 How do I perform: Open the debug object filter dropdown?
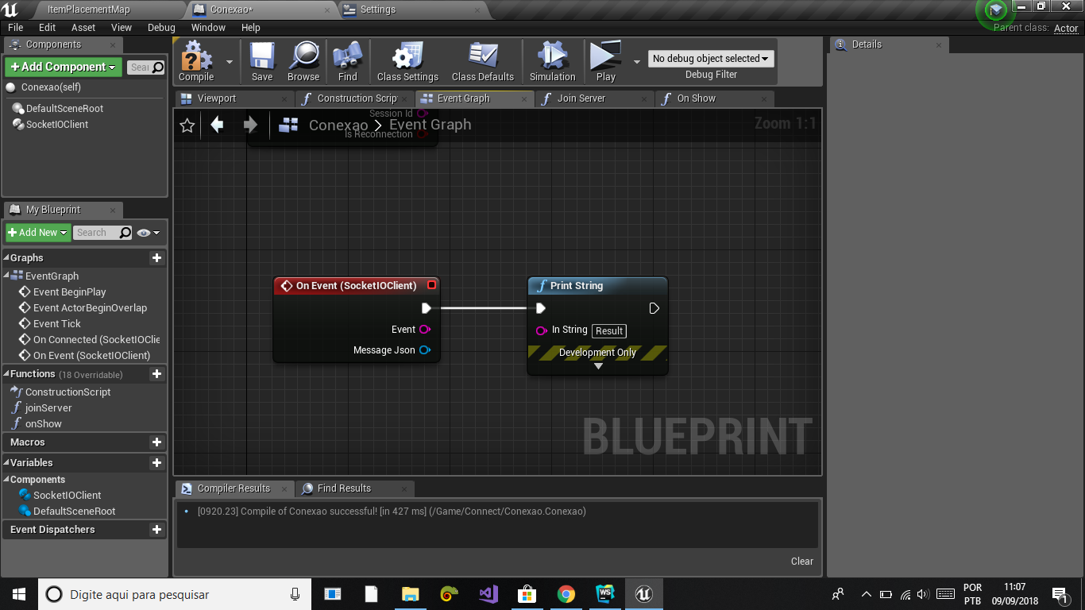pos(711,59)
